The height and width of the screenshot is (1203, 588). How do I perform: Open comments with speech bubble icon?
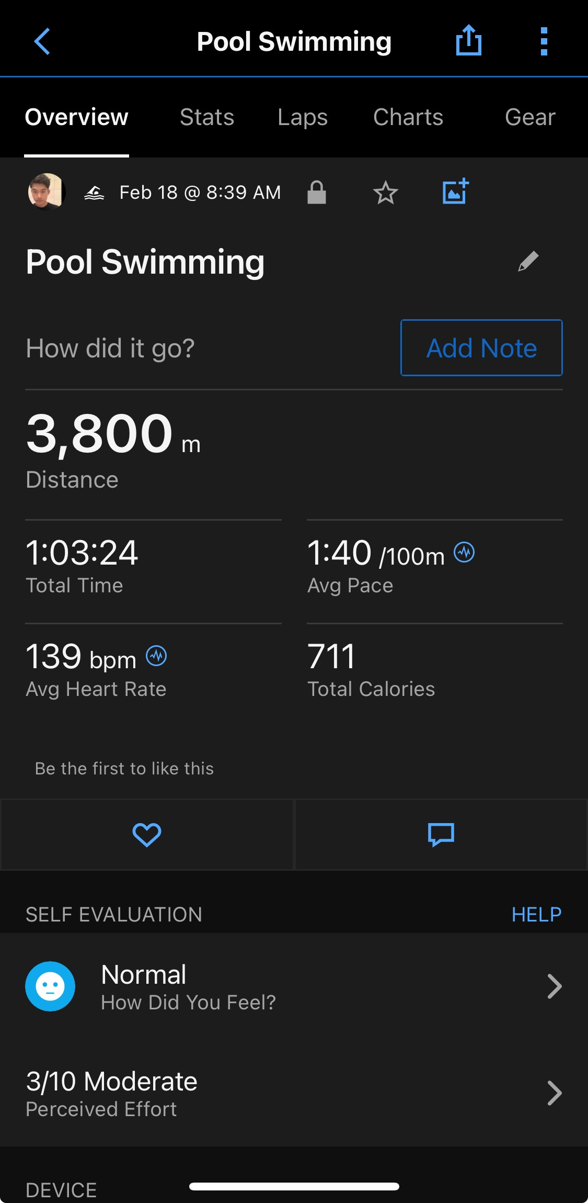coord(441,835)
